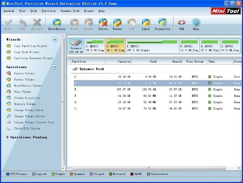Launch Partition Recovery Wizard from sidebar
Image resolution: width=243 pixels, height=183 pixels.
coord(33,58)
